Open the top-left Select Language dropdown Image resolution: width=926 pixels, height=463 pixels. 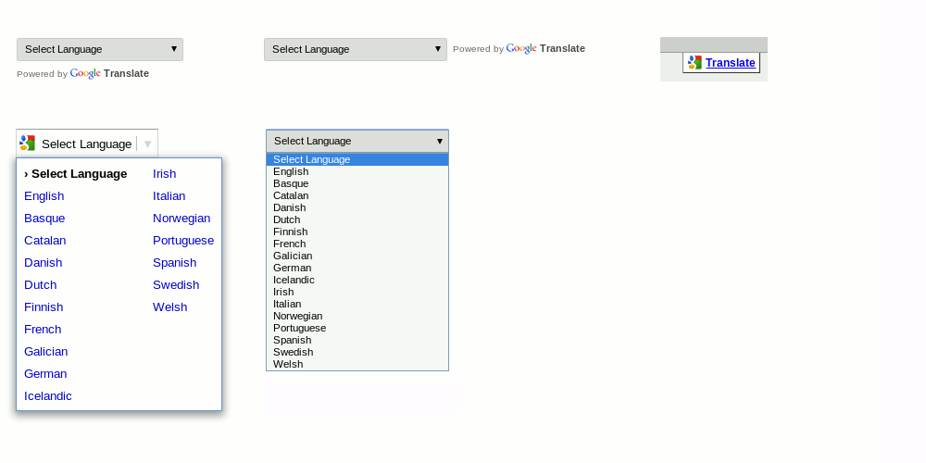tap(100, 49)
